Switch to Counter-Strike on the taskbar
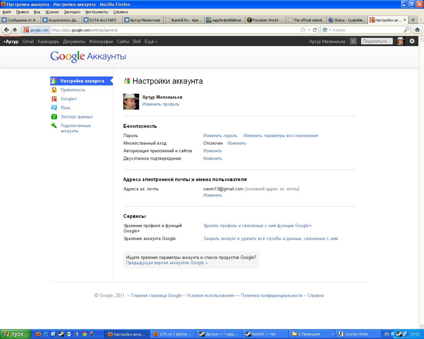Image resolution: width=424 pixels, height=339 pixels. coord(358,334)
